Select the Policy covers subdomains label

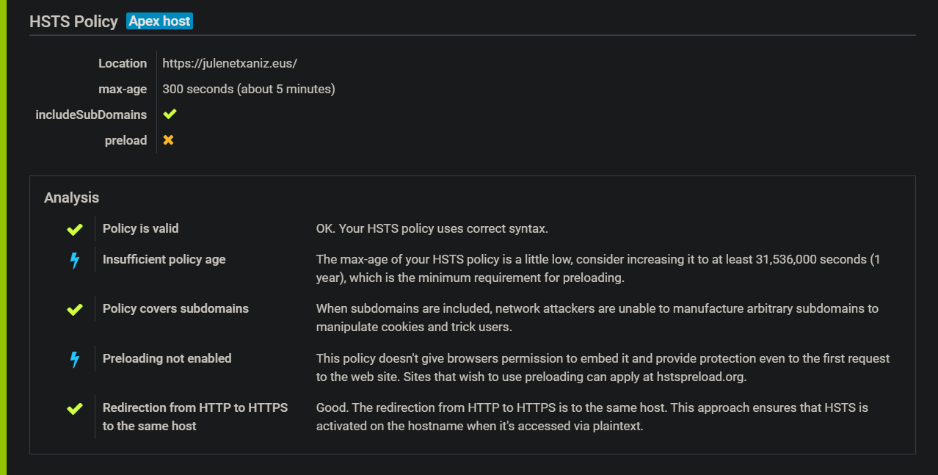(175, 308)
